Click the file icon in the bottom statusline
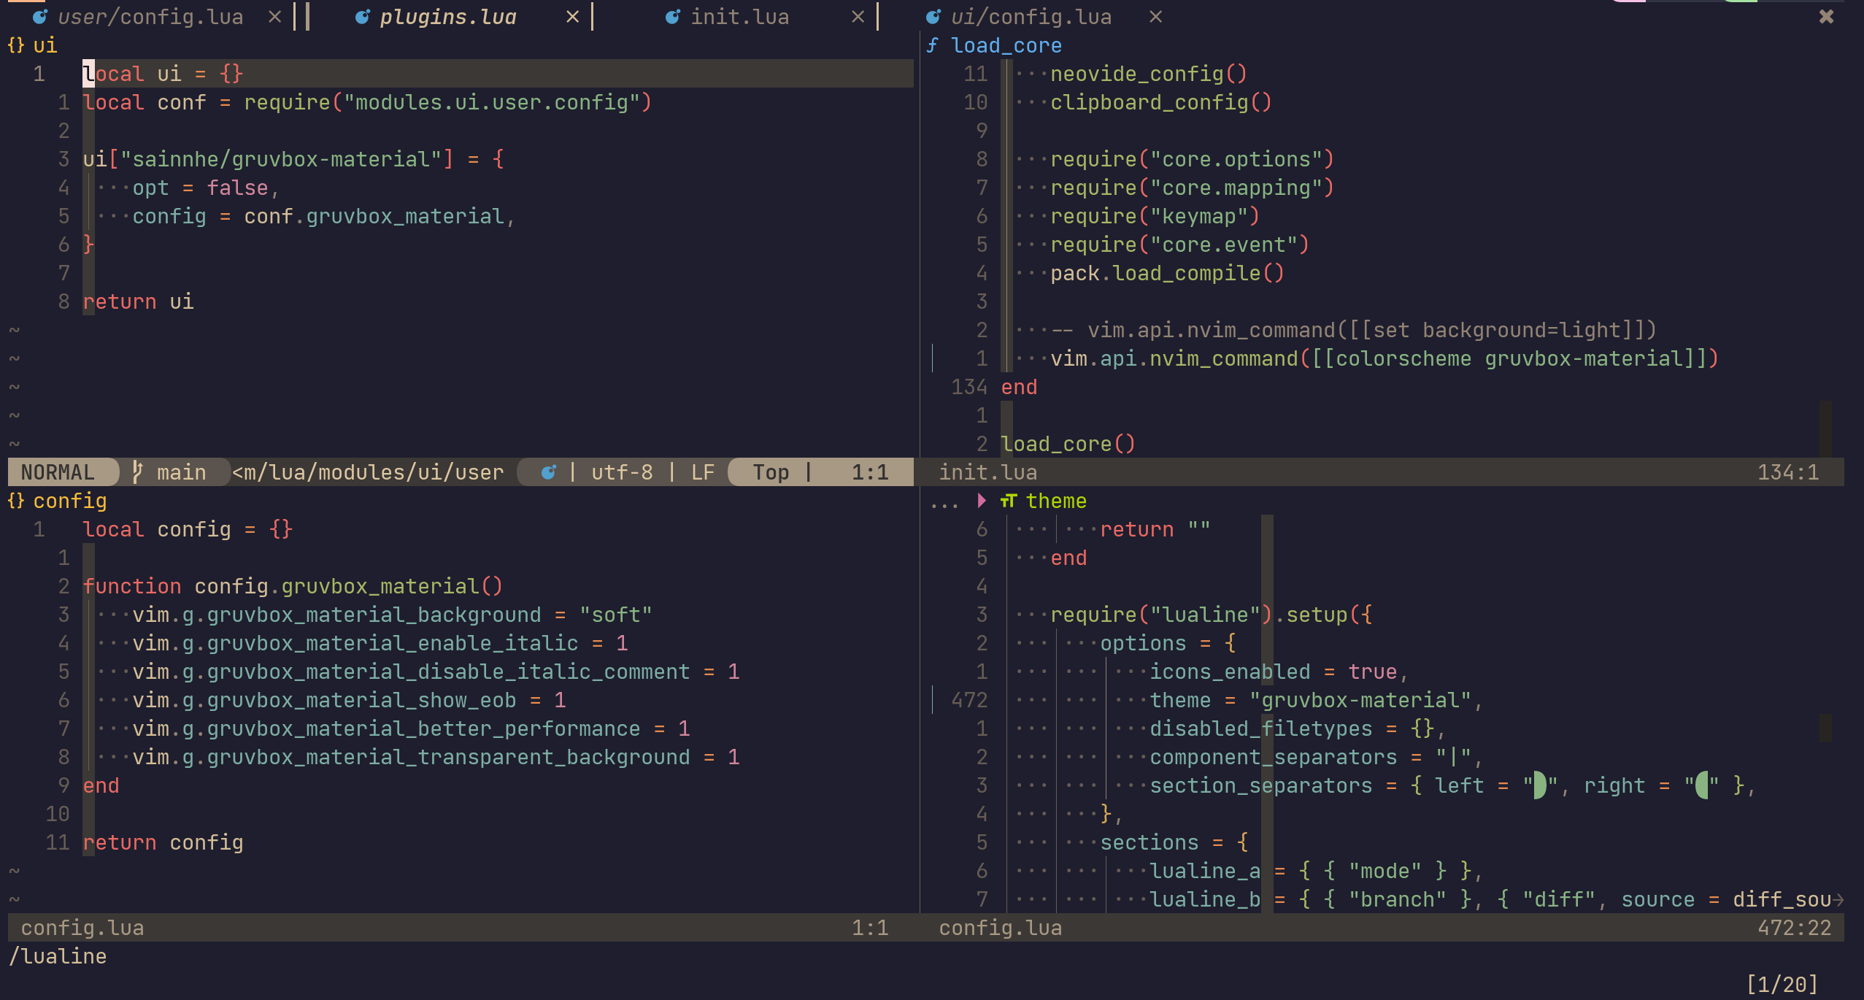This screenshot has width=1864, height=1000. pos(549,472)
